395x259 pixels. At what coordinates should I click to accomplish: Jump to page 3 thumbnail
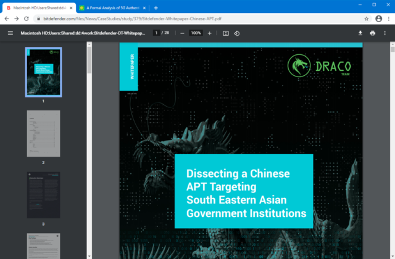click(x=43, y=195)
